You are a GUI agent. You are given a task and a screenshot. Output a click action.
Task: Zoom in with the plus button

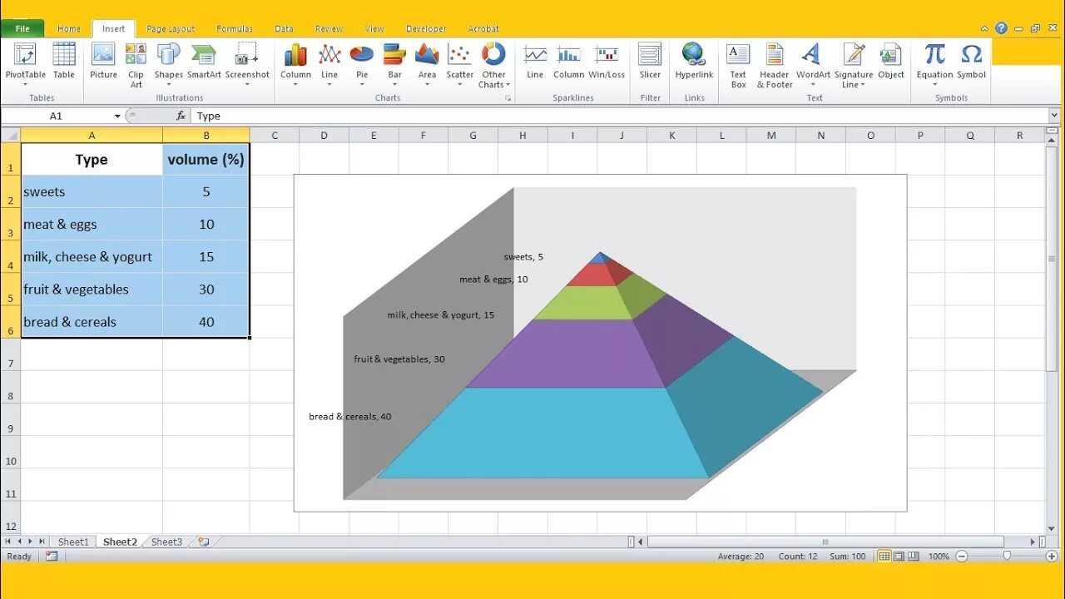(1053, 556)
